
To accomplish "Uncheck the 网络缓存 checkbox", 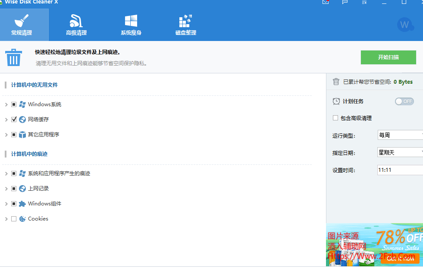I will (x=14, y=120).
